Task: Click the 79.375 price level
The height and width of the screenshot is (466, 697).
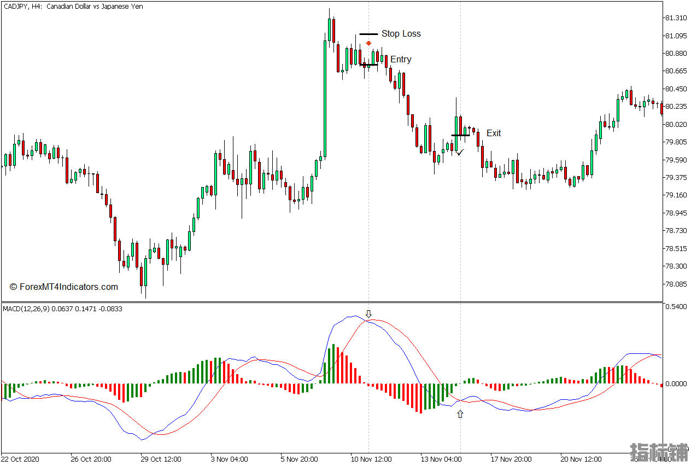Action: (676, 178)
